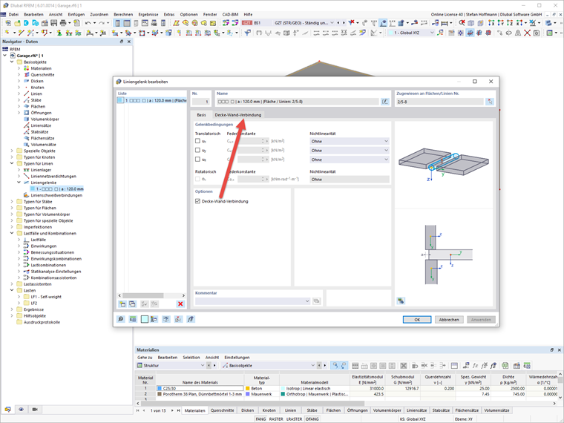Click the video camera icon at Navigator bottom
Image resolution: width=564 pixels, height=423 pixels.
(x=35, y=410)
